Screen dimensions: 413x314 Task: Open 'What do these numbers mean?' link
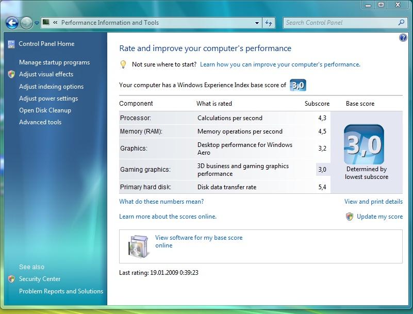point(161,202)
